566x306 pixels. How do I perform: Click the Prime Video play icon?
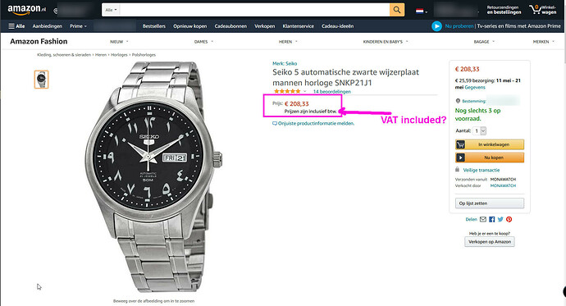coord(436,26)
